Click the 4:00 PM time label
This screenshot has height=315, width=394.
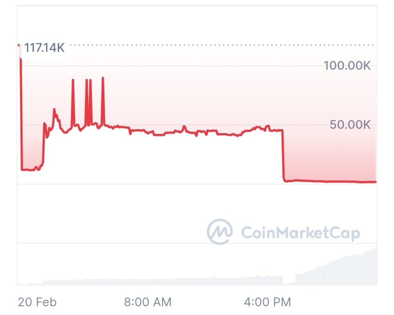point(267,302)
